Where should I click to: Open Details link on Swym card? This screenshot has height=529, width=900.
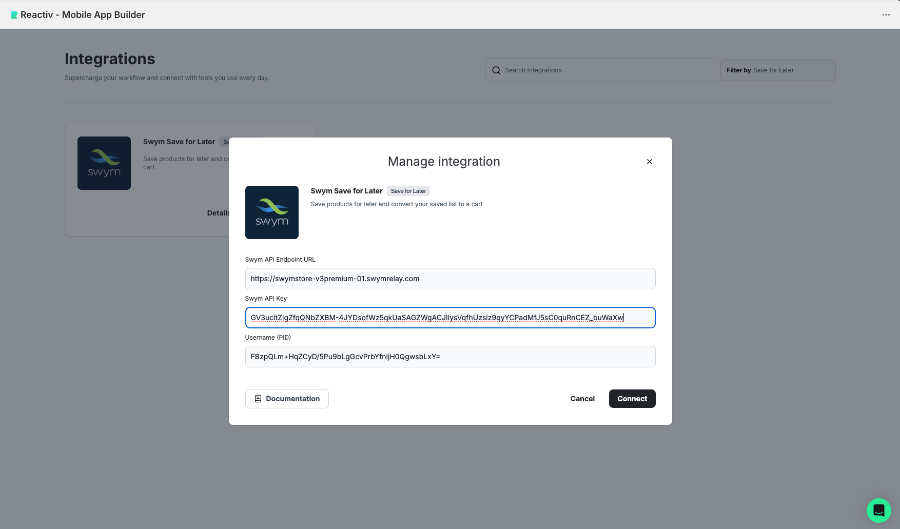click(218, 213)
